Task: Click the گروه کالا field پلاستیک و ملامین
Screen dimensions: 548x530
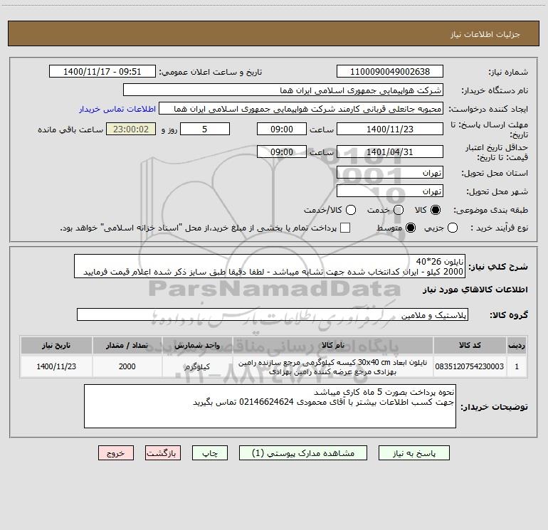Action: coord(273,314)
